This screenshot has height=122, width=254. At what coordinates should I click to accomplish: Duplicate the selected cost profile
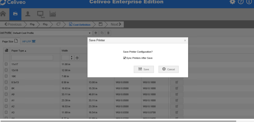[102, 33]
